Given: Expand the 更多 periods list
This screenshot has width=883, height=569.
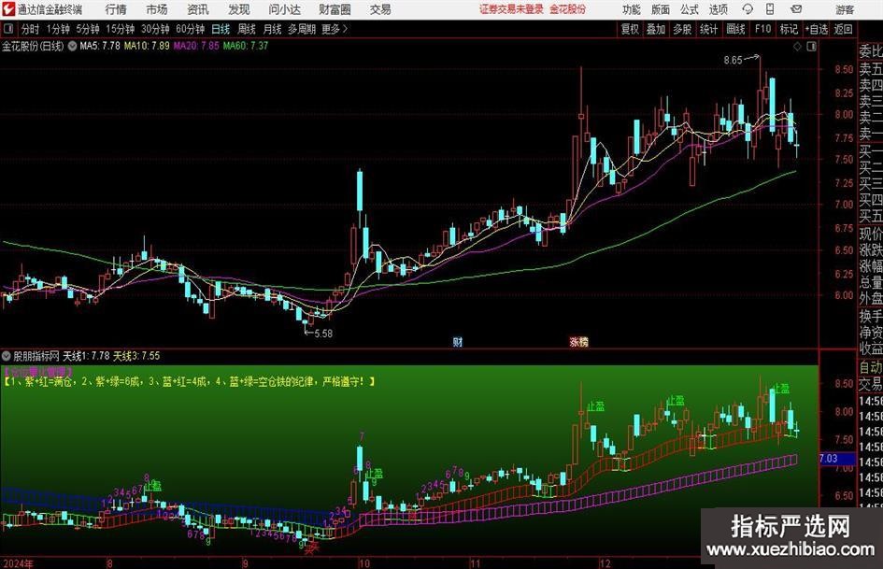Looking at the screenshot, I should pos(335,29).
